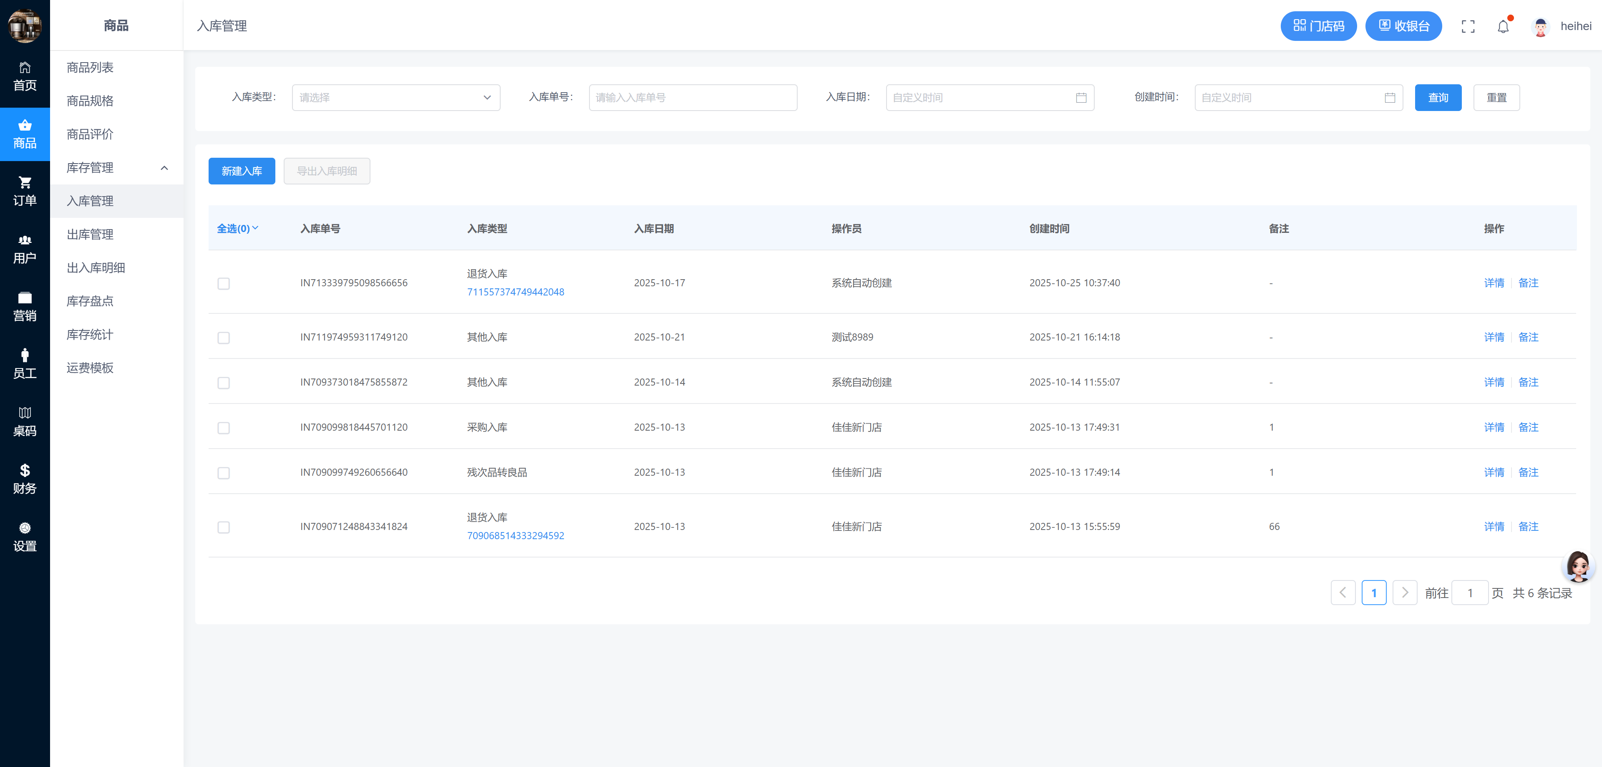Screen dimensions: 1602x767
Task: Open 库存盘点 in the side menu
Action: pyautogui.click(x=90, y=301)
